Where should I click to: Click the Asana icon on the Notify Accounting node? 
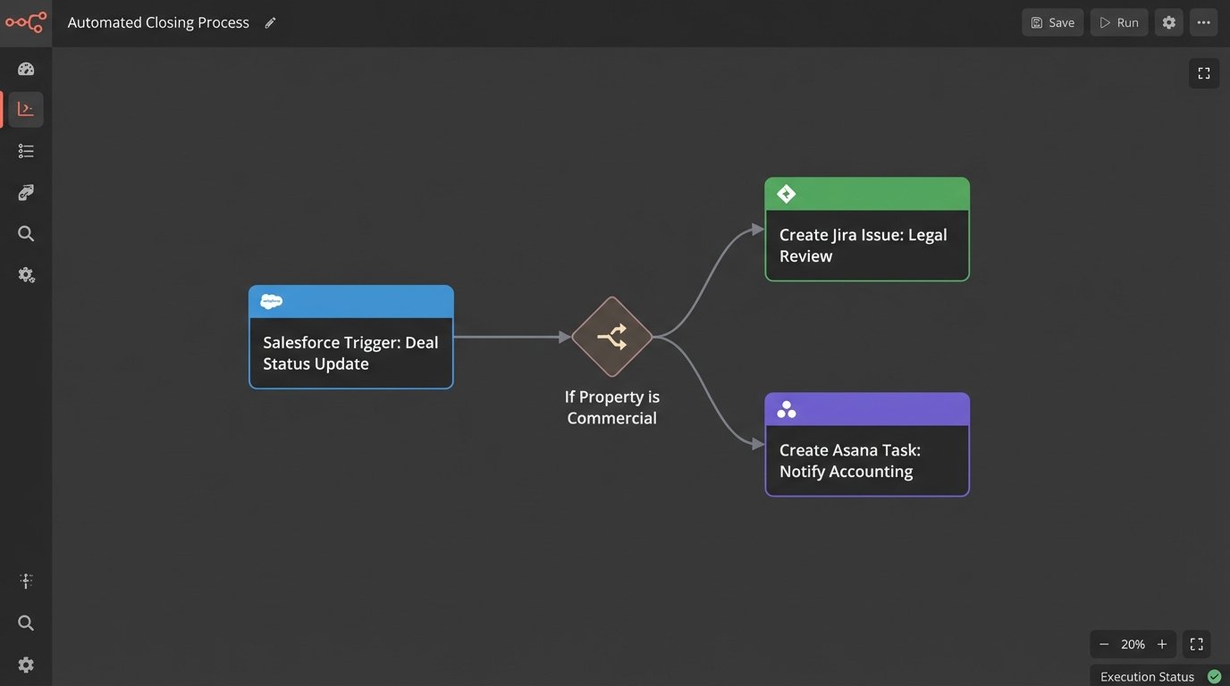pyautogui.click(x=785, y=408)
